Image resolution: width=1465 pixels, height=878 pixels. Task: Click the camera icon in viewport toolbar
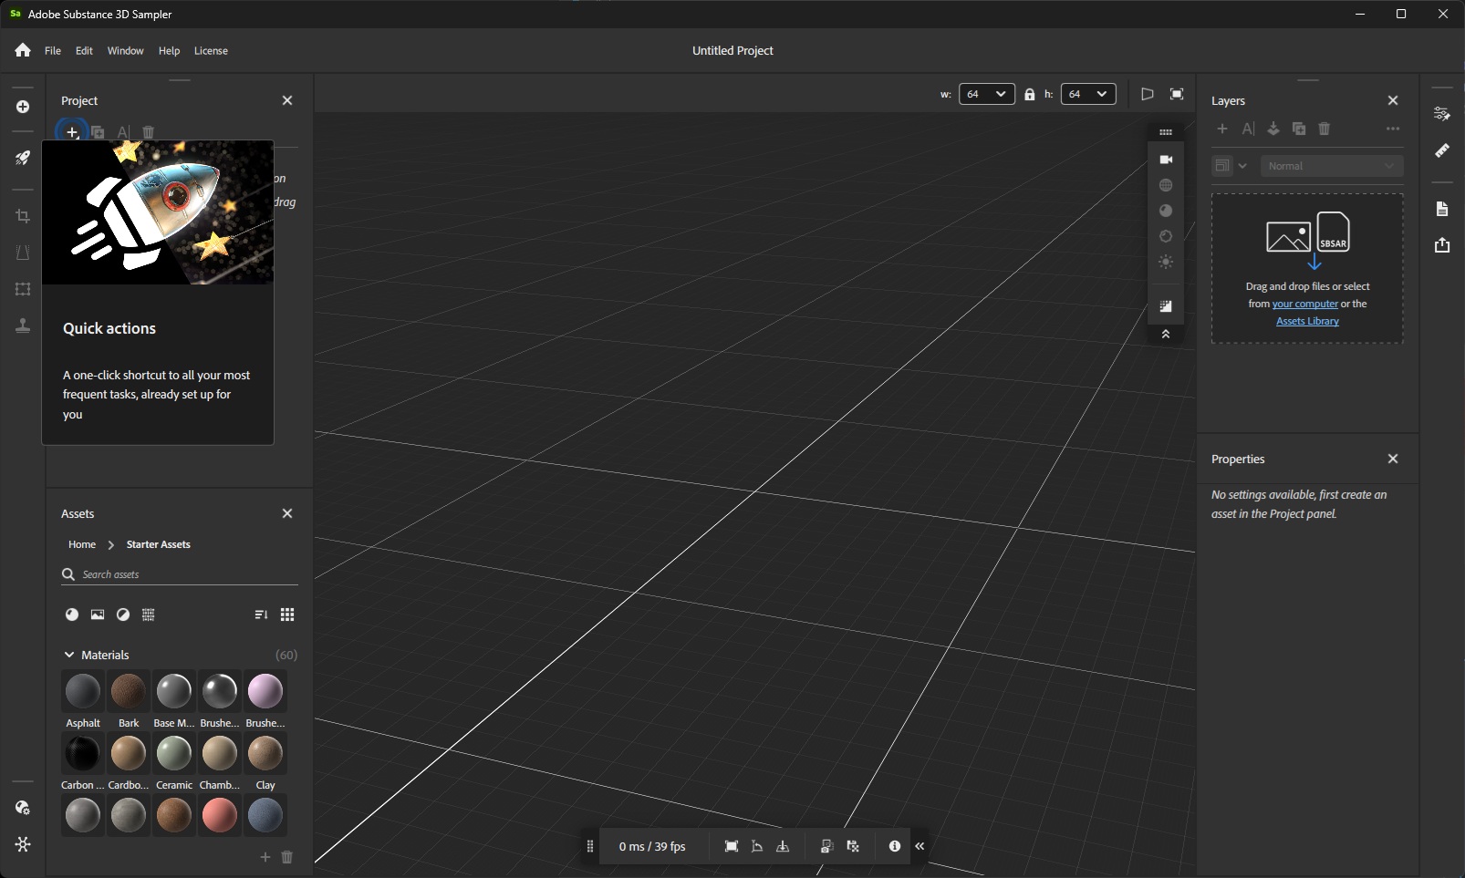(1165, 160)
